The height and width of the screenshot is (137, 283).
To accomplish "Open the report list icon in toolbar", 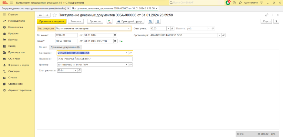I will click(158, 21).
